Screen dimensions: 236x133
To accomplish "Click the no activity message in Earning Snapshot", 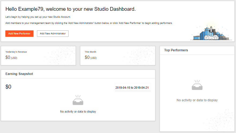I will point(78,112).
